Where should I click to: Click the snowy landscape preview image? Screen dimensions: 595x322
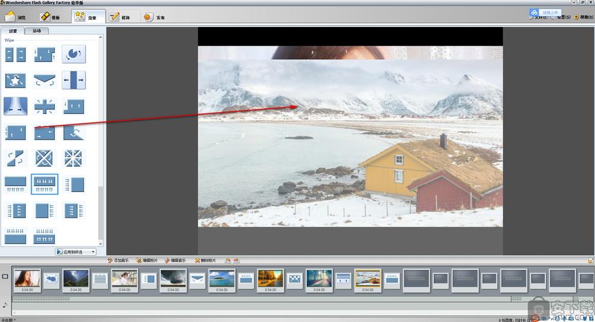point(350,143)
